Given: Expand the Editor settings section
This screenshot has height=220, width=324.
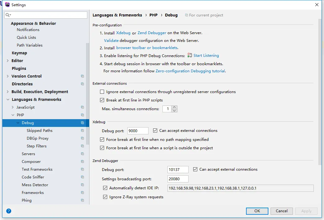Looking at the screenshot, I should point(8,61).
